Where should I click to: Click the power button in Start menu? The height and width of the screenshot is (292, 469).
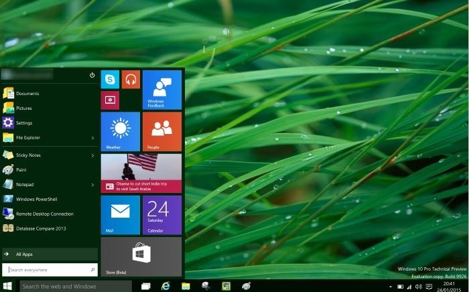(x=92, y=75)
